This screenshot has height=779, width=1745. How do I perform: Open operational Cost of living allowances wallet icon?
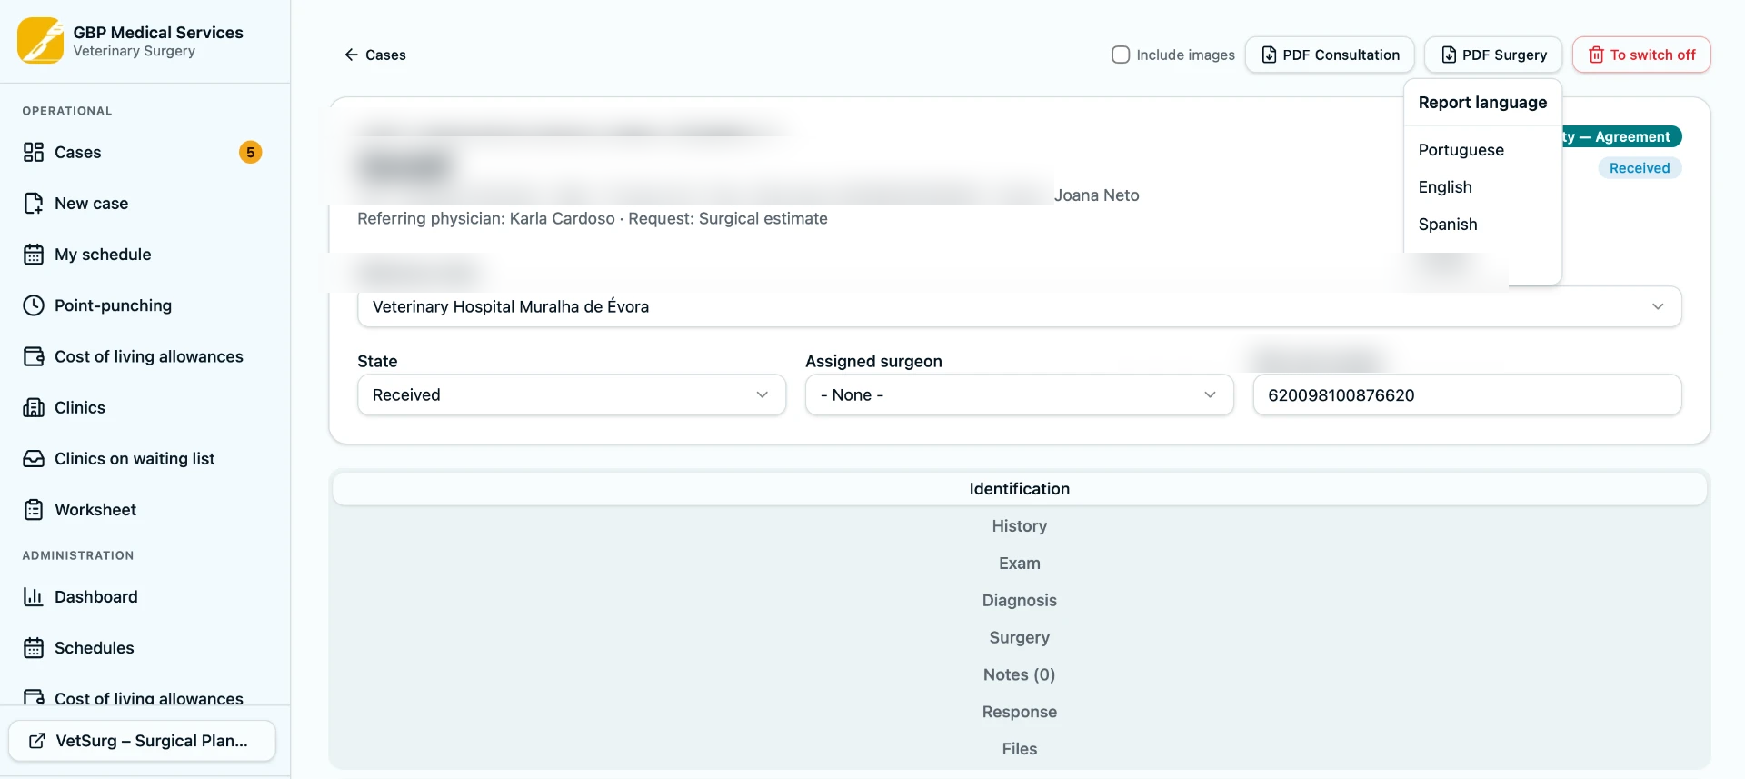pos(34,356)
